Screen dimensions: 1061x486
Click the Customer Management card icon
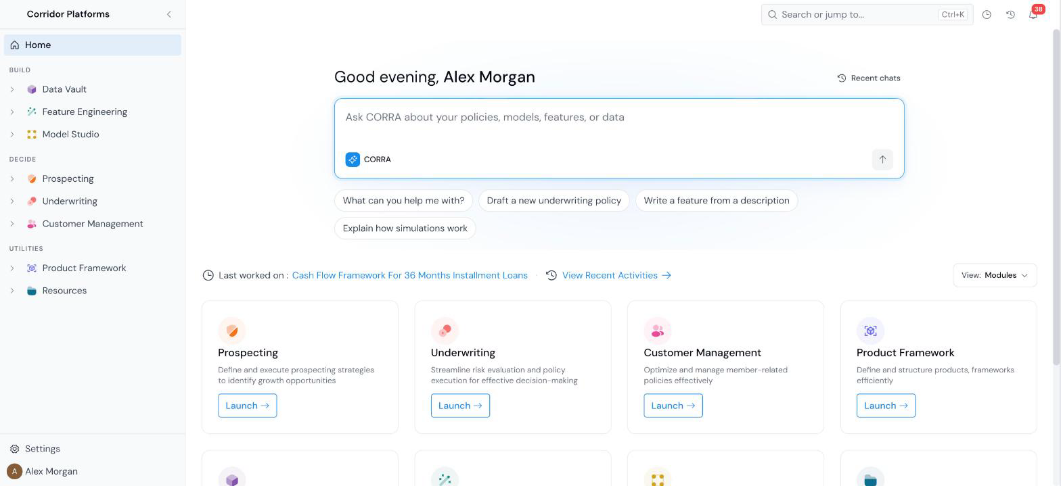coord(658,331)
